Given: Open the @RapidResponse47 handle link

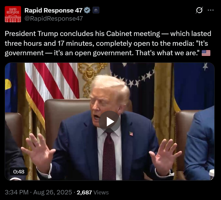Looking at the screenshot, I should tap(54, 19).
